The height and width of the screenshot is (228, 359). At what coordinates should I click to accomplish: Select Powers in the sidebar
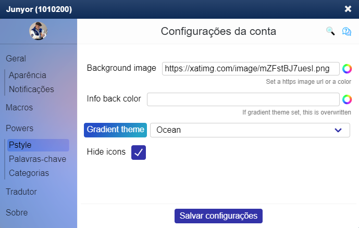click(19, 128)
